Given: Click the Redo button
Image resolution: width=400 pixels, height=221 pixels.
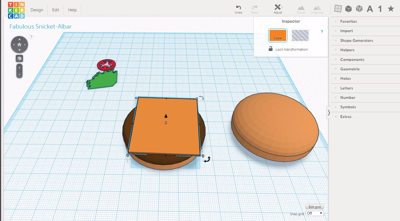Looking at the screenshot, I should tap(255, 9).
